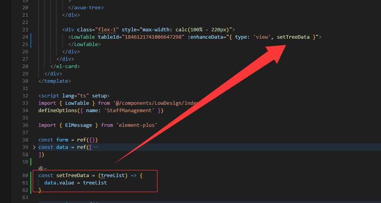Open the chevron beside the code-lens icon
The height and width of the screenshot is (203, 381).
[46, 169]
